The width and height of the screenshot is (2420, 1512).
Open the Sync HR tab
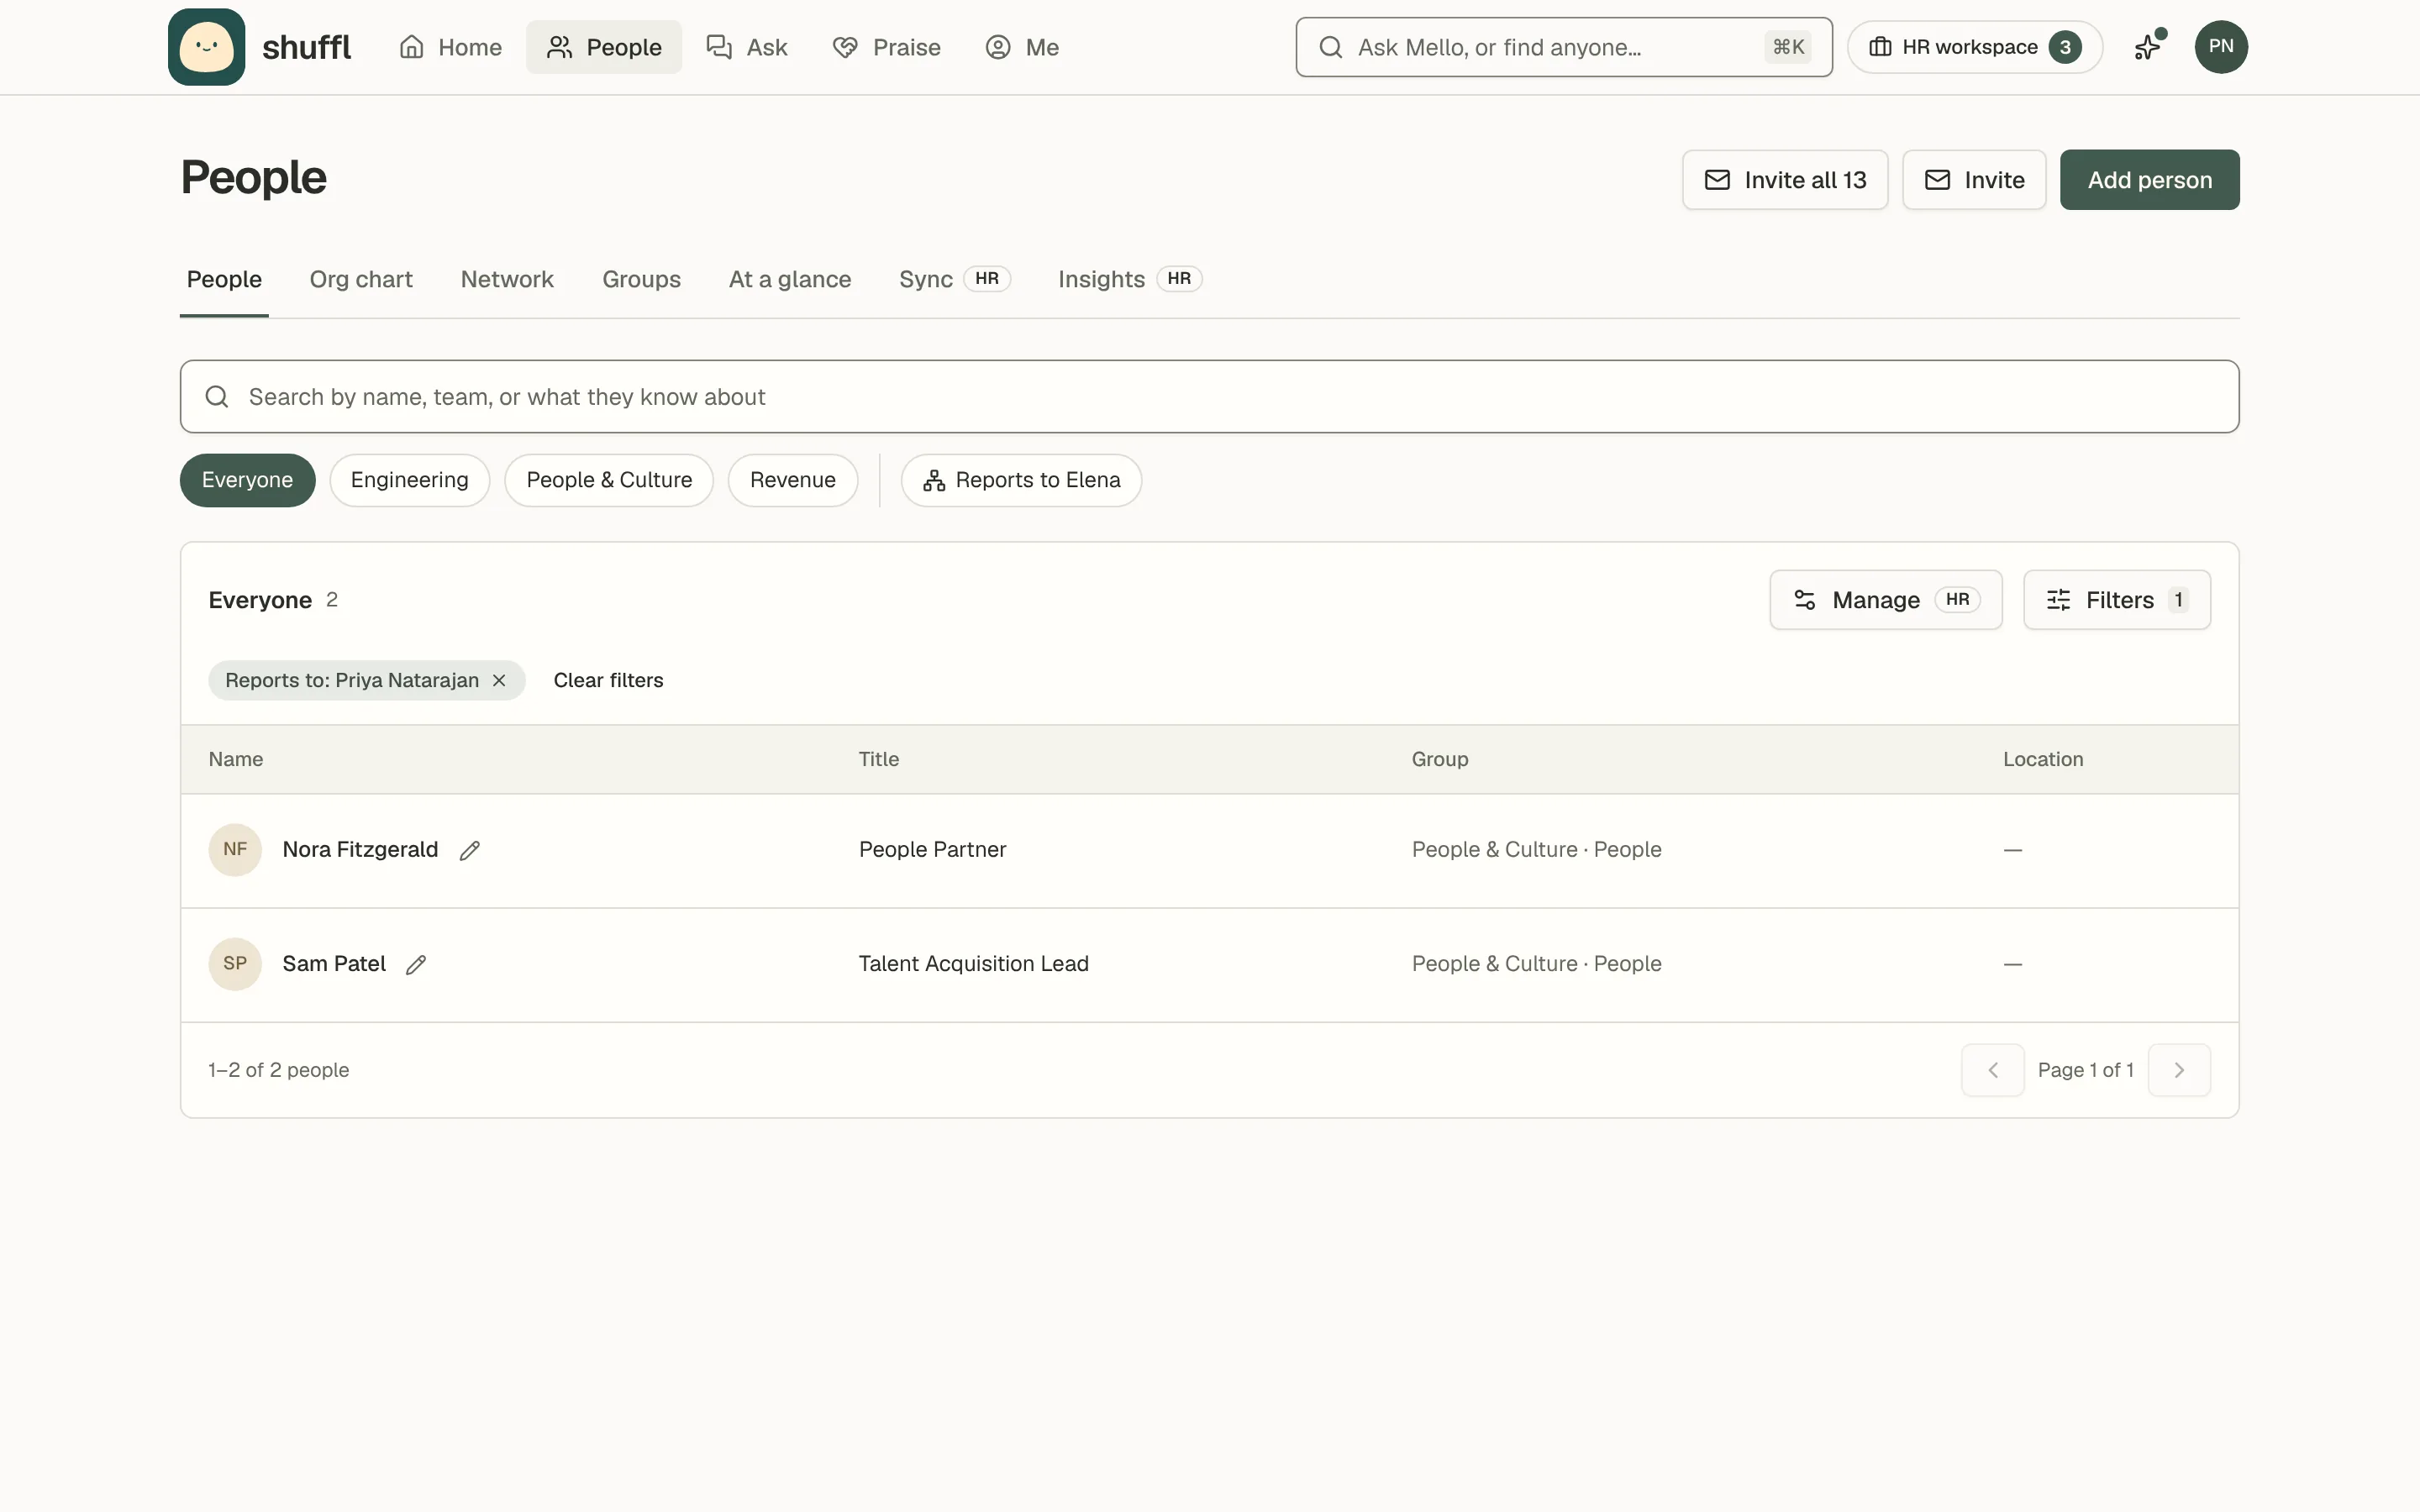coord(954,279)
